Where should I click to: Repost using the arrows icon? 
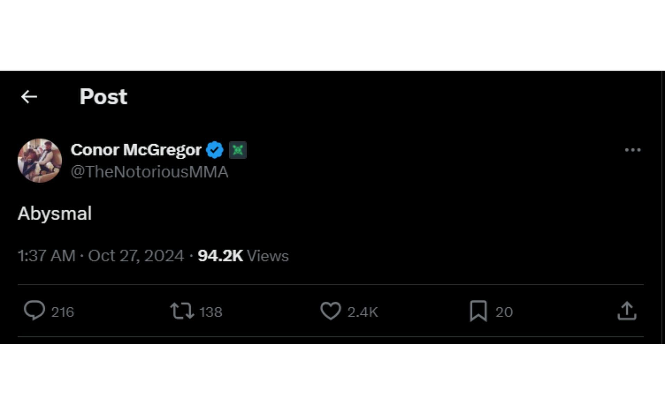point(182,311)
